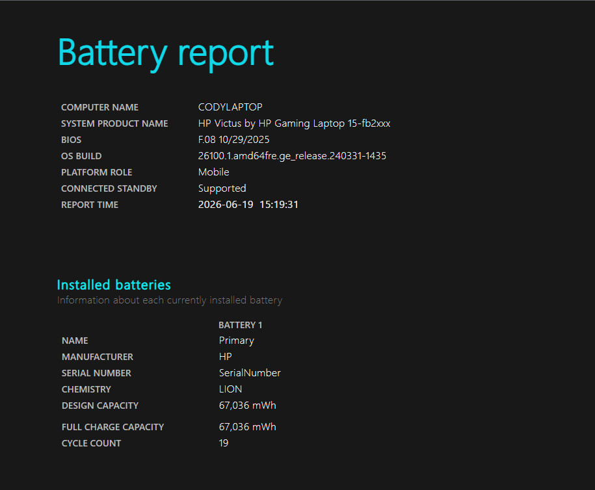
Task: Select the 'FULL CHARGE CAPACITY' row label
Action: tap(112, 428)
